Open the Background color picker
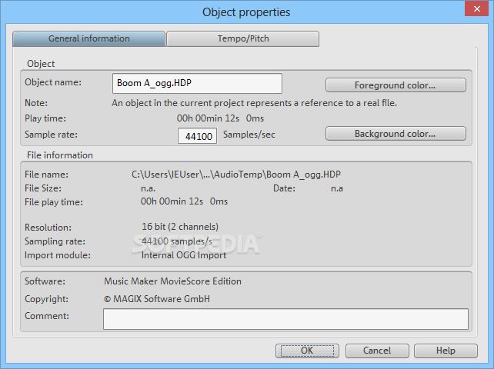This screenshot has height=369, width=494. [396, 134]
